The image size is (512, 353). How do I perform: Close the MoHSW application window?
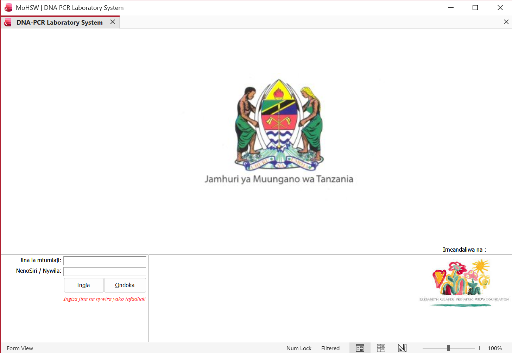[x=500, y=7]
